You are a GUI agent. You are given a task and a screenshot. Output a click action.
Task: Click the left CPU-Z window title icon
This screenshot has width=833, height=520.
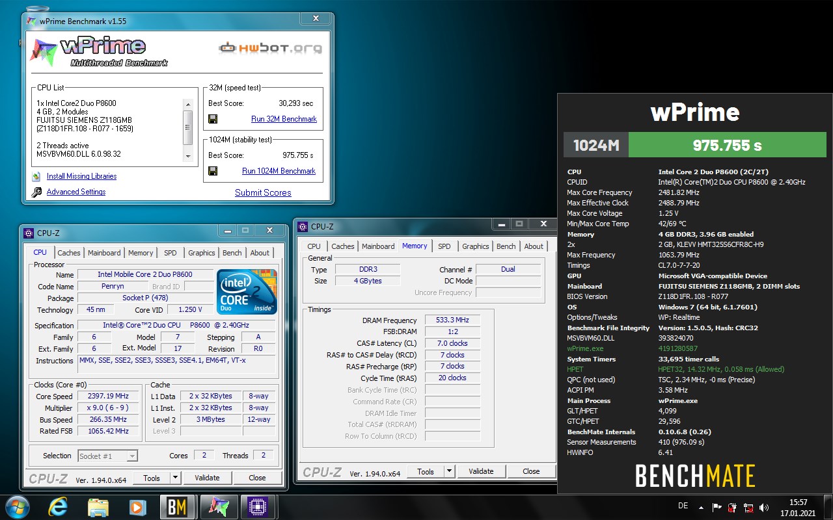29,233
